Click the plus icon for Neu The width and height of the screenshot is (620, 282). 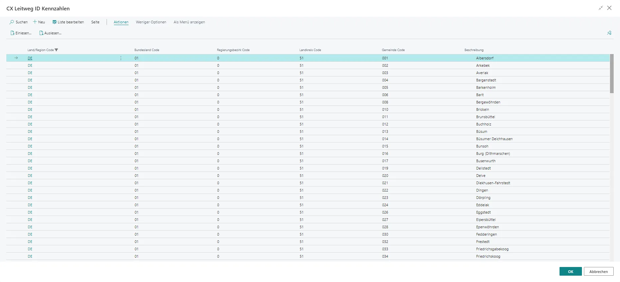(35, 22)
